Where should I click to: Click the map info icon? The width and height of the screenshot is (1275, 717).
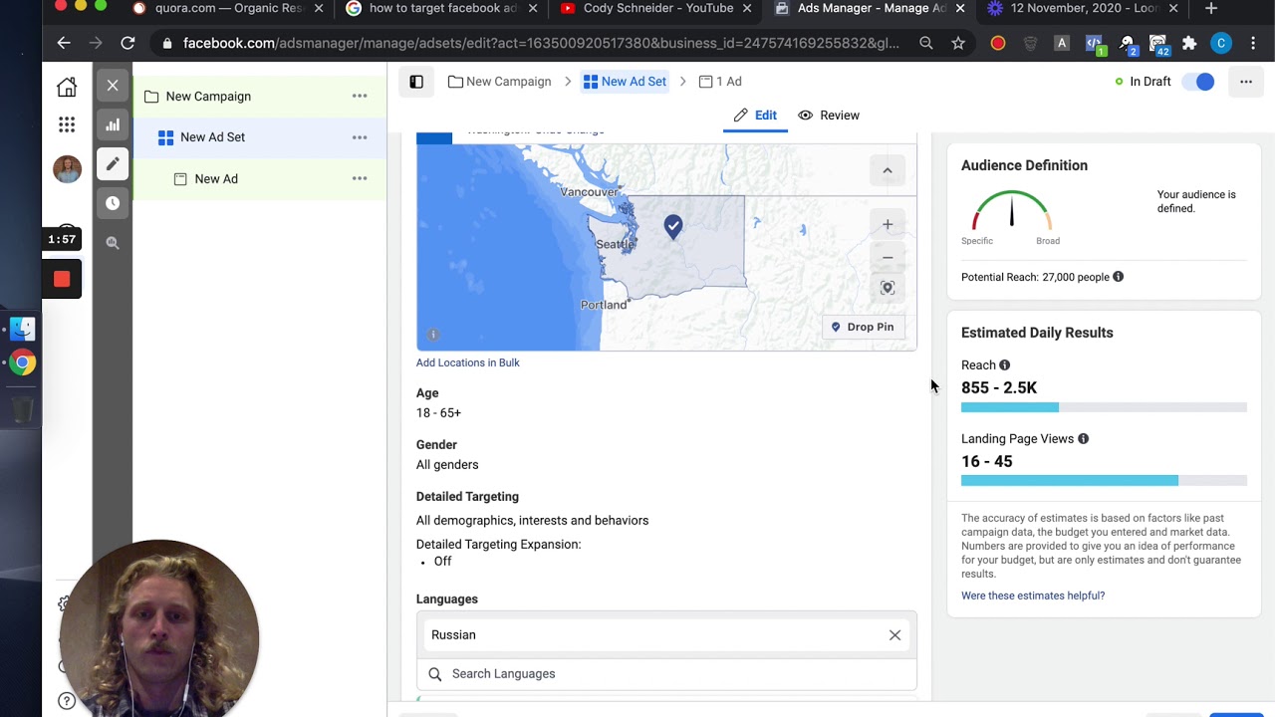click(433, 335)
